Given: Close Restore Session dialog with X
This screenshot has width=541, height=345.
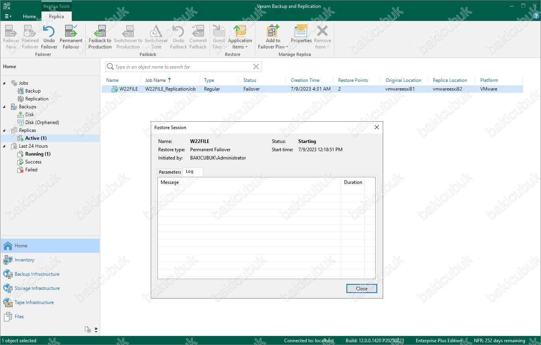Looking at the screenshot, I should (x=376, y=127).
